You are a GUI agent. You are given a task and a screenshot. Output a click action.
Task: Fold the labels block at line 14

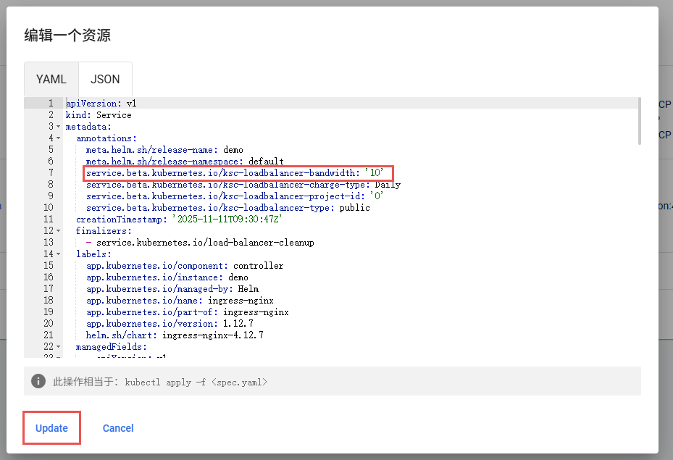point(58,254)
